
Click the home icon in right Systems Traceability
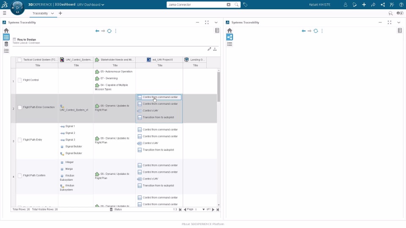tap(229, 30)
